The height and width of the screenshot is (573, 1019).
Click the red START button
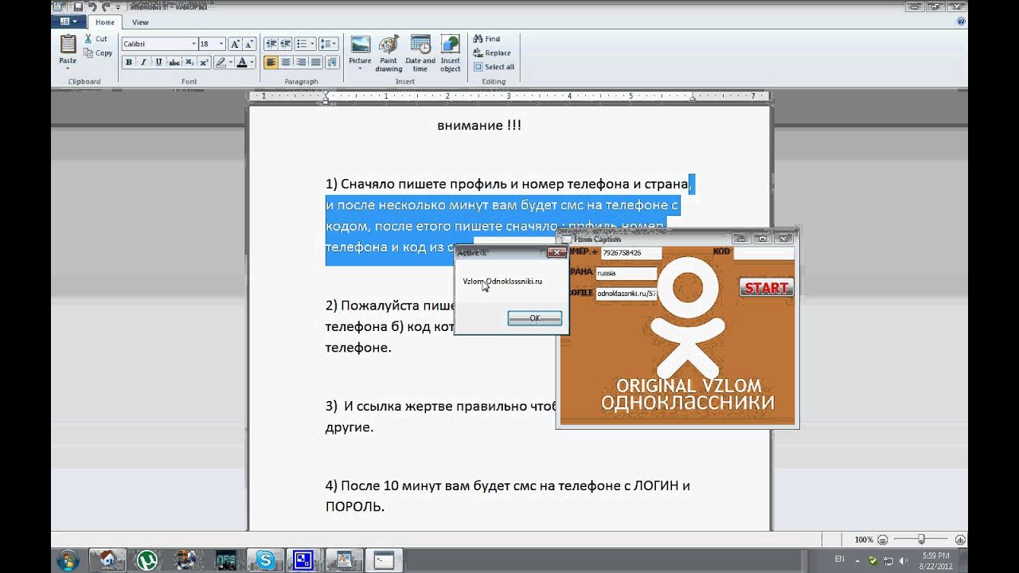pyautogui.click(x=767, y=288)
